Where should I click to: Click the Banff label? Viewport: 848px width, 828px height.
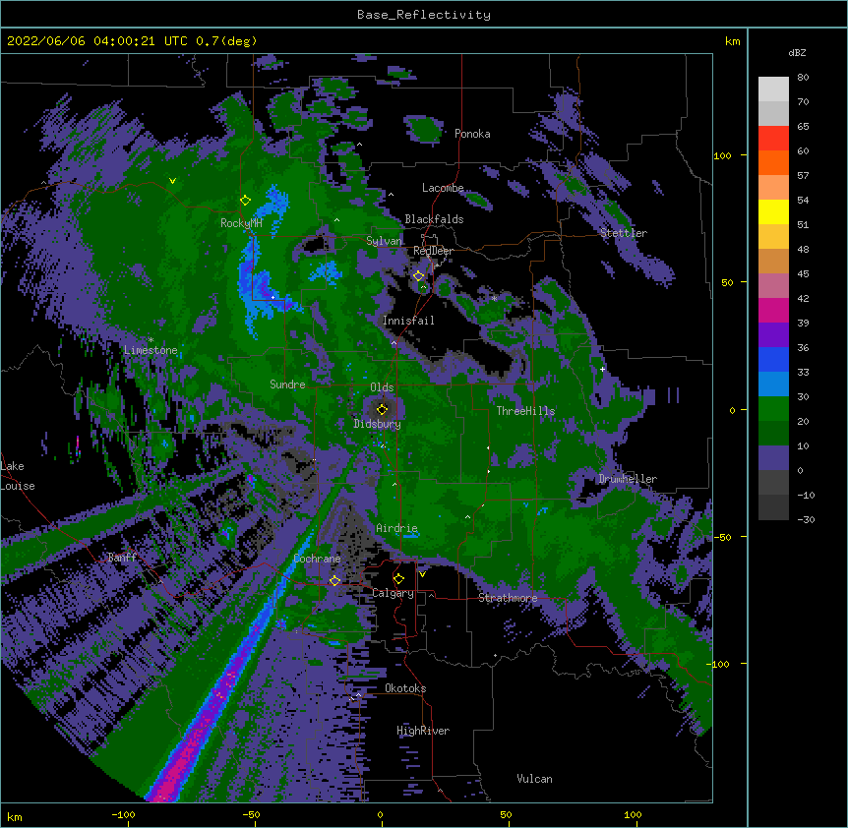click(122, 558)
